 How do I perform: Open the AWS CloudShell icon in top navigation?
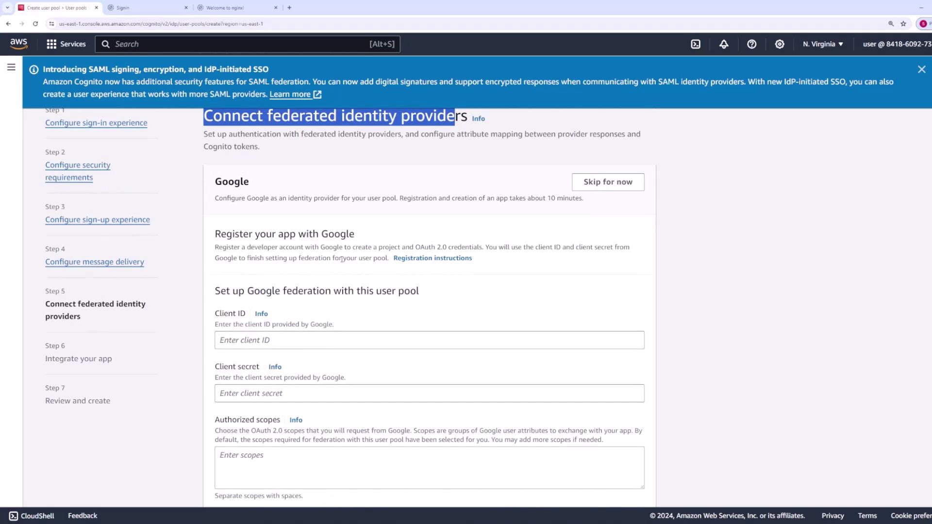(x=696, y=44)
